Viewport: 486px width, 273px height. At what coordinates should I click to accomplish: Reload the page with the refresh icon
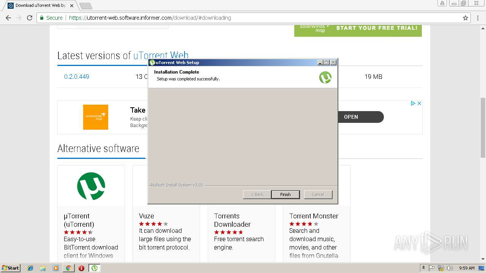pyautogui.click(x=30, y=18)
